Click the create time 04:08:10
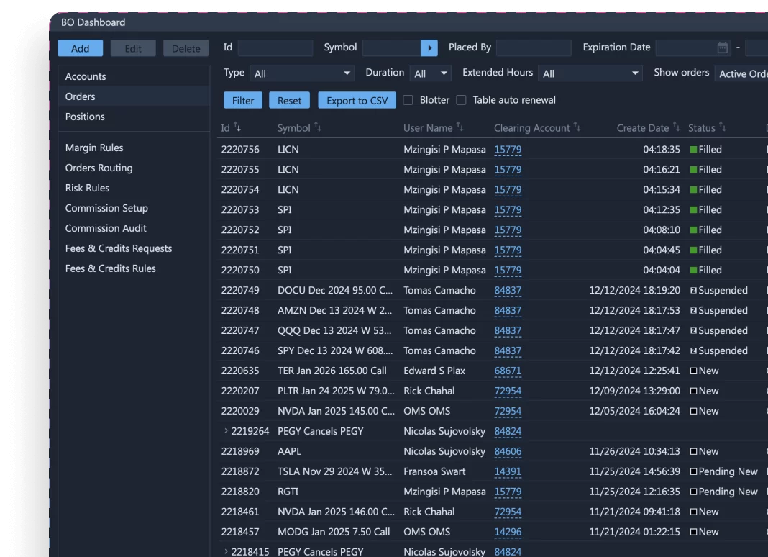The width and height of the screenshot is (768, 557). (662, 230)
